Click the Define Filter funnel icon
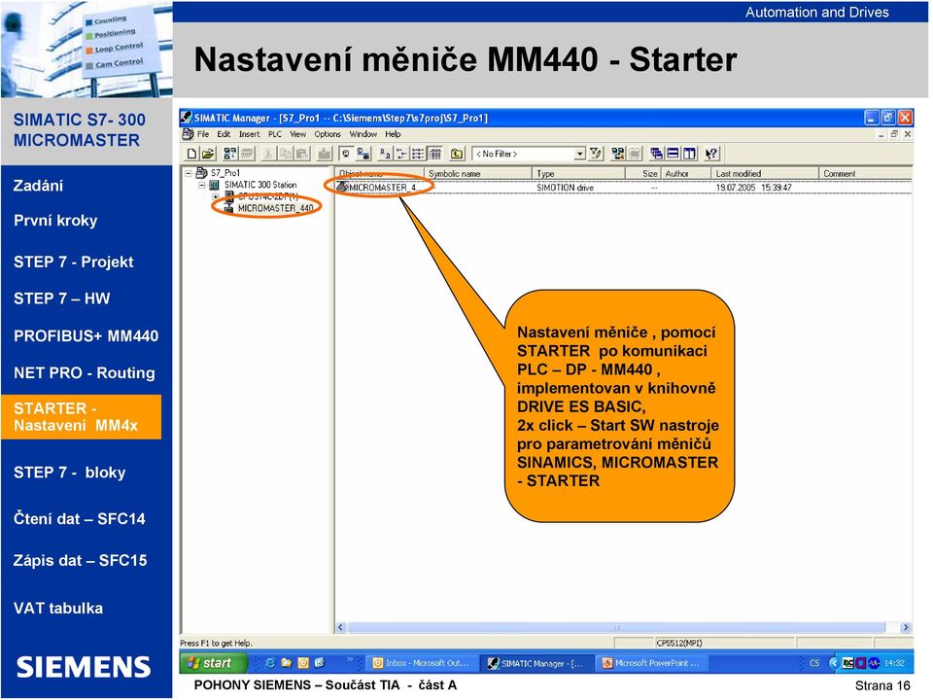Viewport: 933px width, 700px height. pos(596,155)
